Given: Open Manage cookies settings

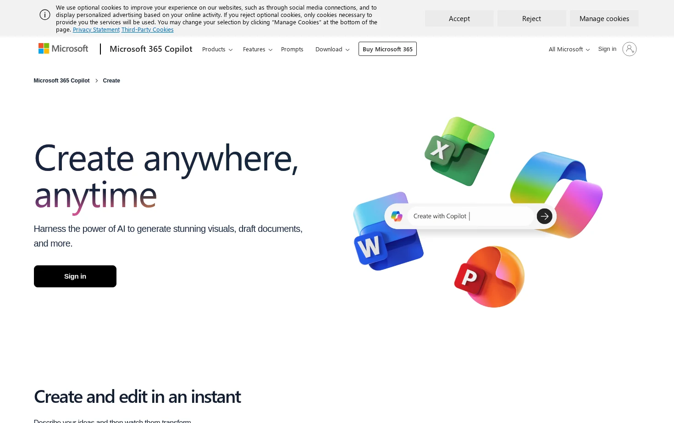Looking at the screenshot, I should [604, 19].
